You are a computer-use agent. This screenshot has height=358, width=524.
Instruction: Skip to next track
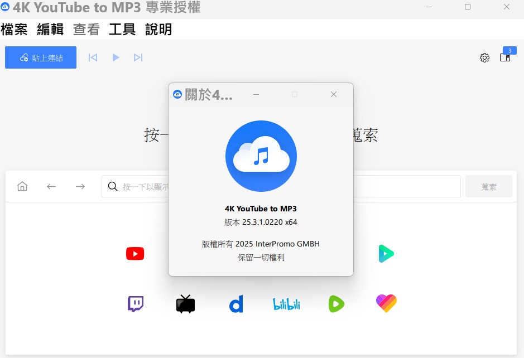[x=138, y=57]
